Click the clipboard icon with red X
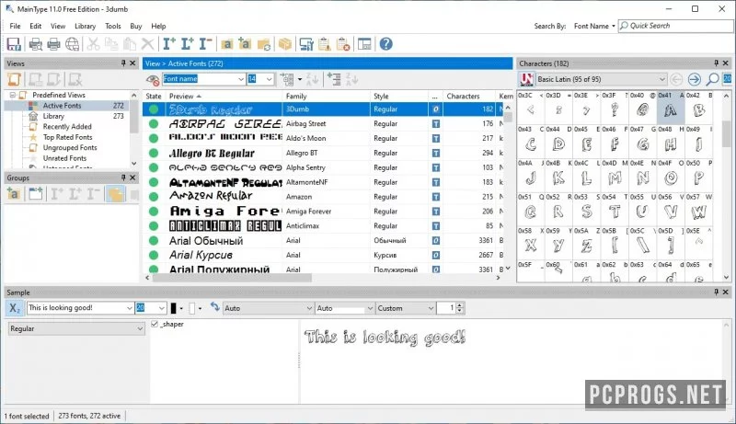Image resolution: width=736 pixels, height=424 pixels. pyautogui.click(x=343, y=44)
